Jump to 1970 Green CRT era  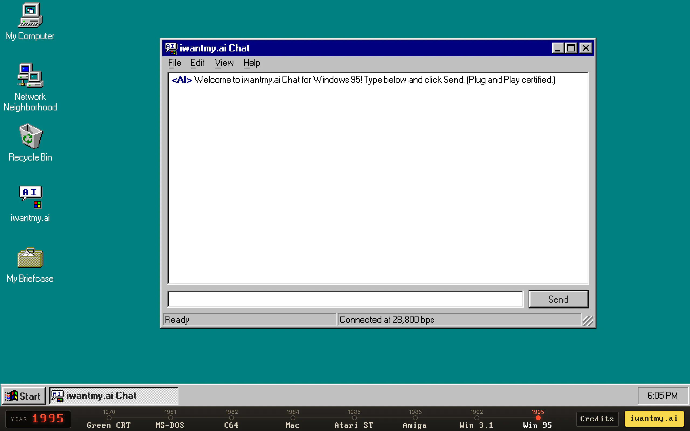(x=109, y=418)
